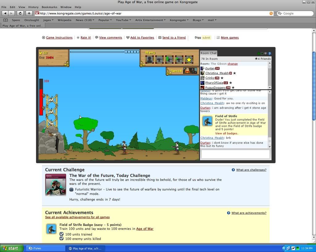Click PhuryOfGaia's avatar in room list
The width and height of the screenshot is (316, 252).
pyautogui.click(x=202, y=83)
